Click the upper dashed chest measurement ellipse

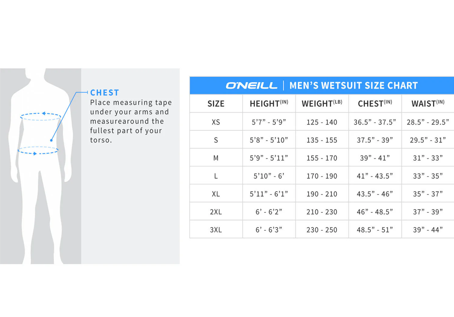(41, 116)
